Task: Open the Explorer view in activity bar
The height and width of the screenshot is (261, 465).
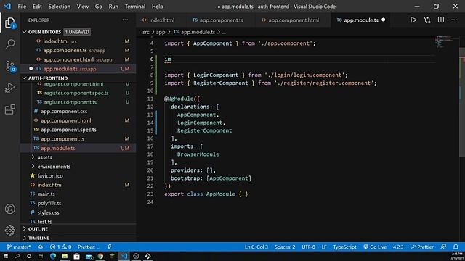Action: coord(9,22)
